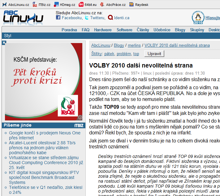Open HDmag.cz link in top bar
This screenshot has width=220, height=196.
pyautogui.click(x=67, y=5)
